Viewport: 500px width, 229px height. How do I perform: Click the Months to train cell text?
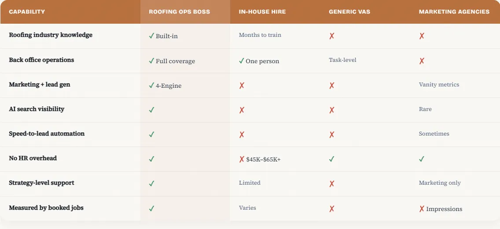coord(260,35)
